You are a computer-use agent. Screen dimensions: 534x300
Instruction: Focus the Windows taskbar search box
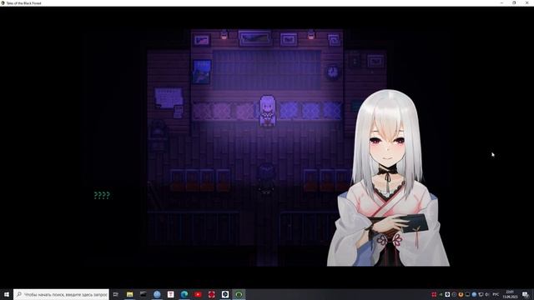(x=61, y=294)
